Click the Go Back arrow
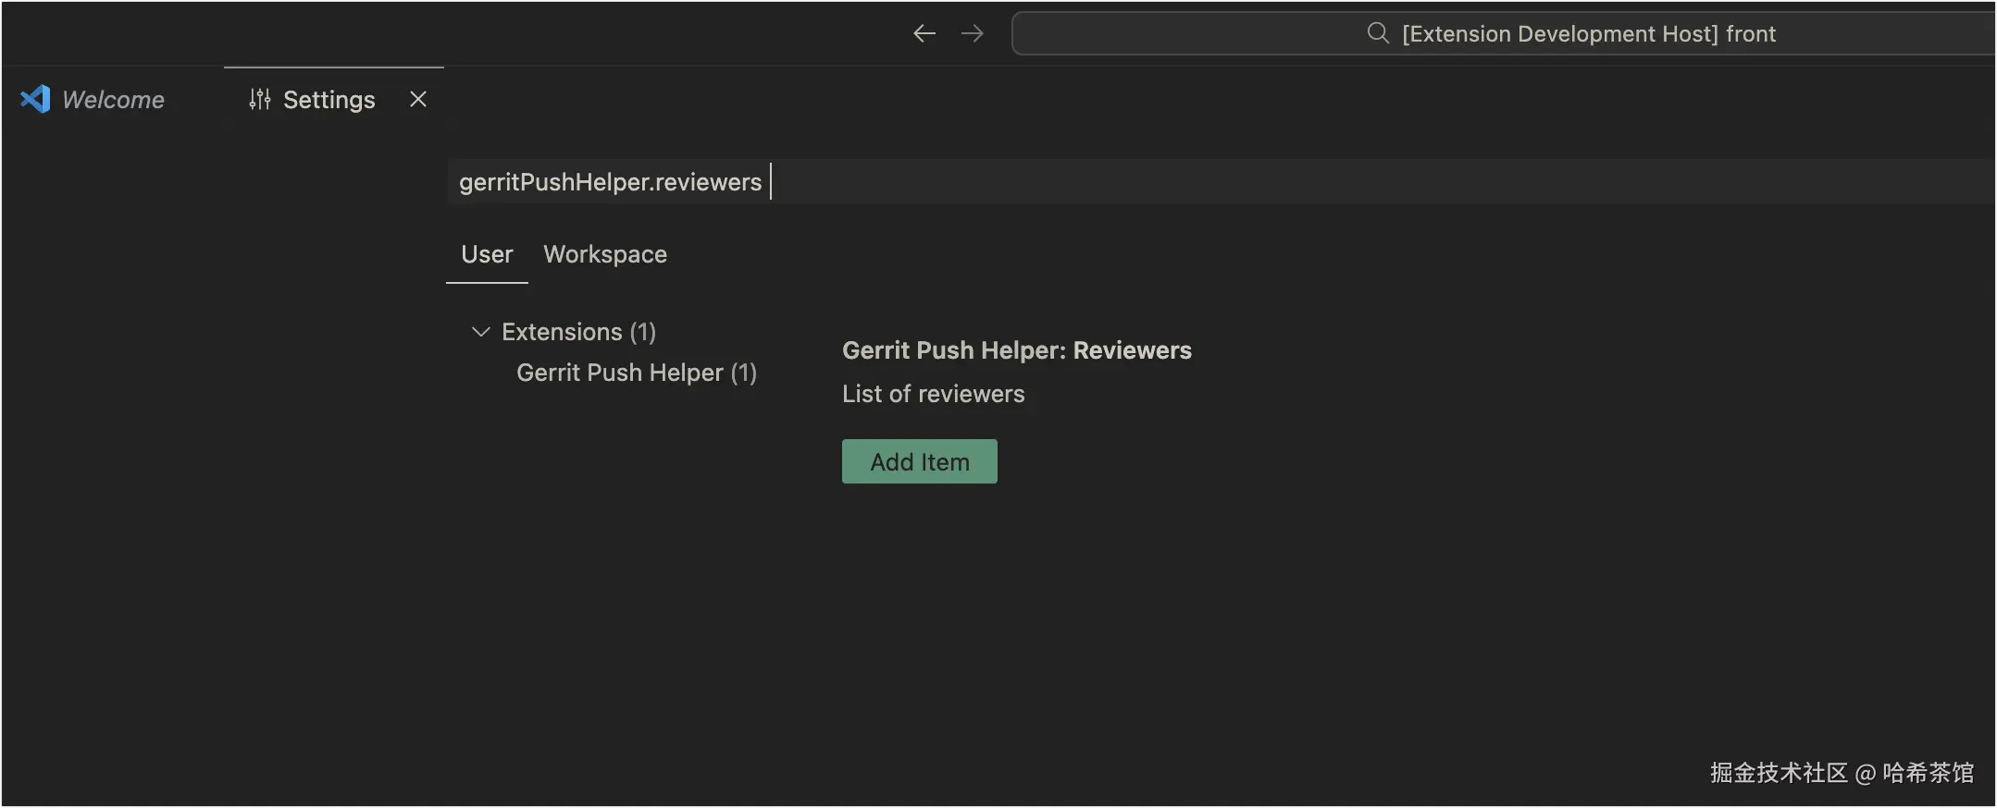Screen dimensions: 1997x808 click(x=924, y=34)
